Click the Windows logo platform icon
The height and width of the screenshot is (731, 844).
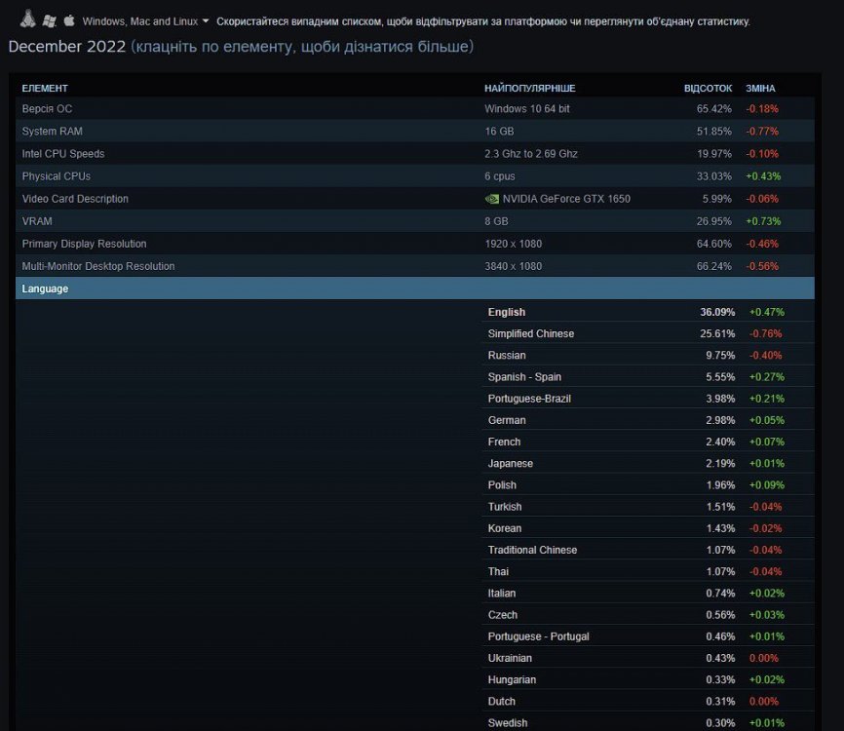coord(49,21)
